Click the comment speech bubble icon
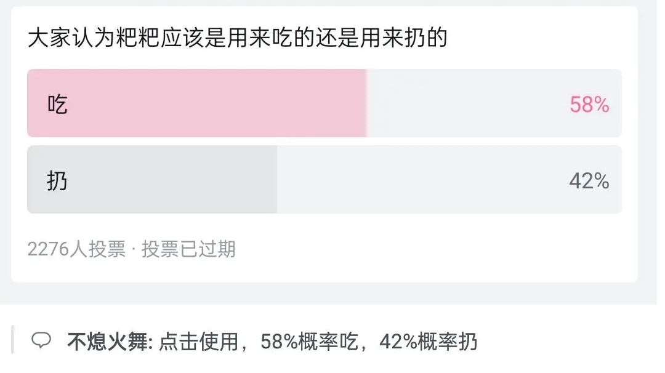This screenshot has width=665, height=373. point(41,341)
